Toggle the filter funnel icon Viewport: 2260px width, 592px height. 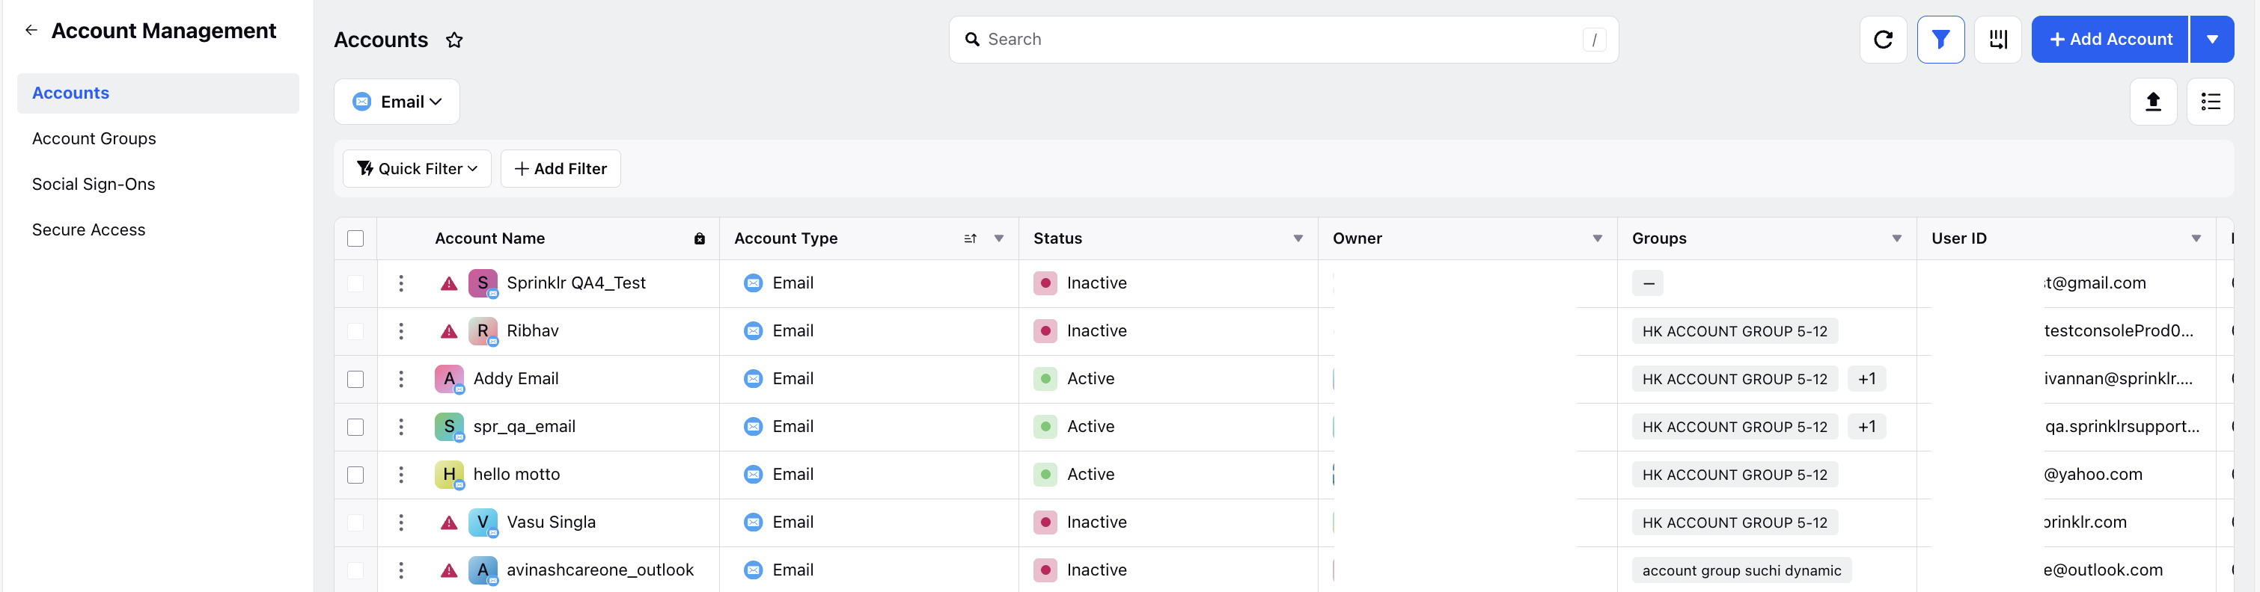[x=1940, y=40]
